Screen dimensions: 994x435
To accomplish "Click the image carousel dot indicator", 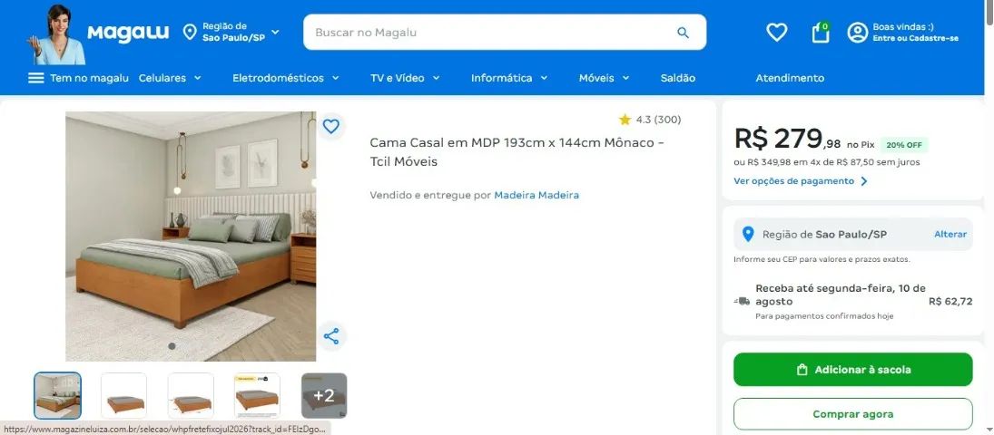I will [x=172, y=345].
